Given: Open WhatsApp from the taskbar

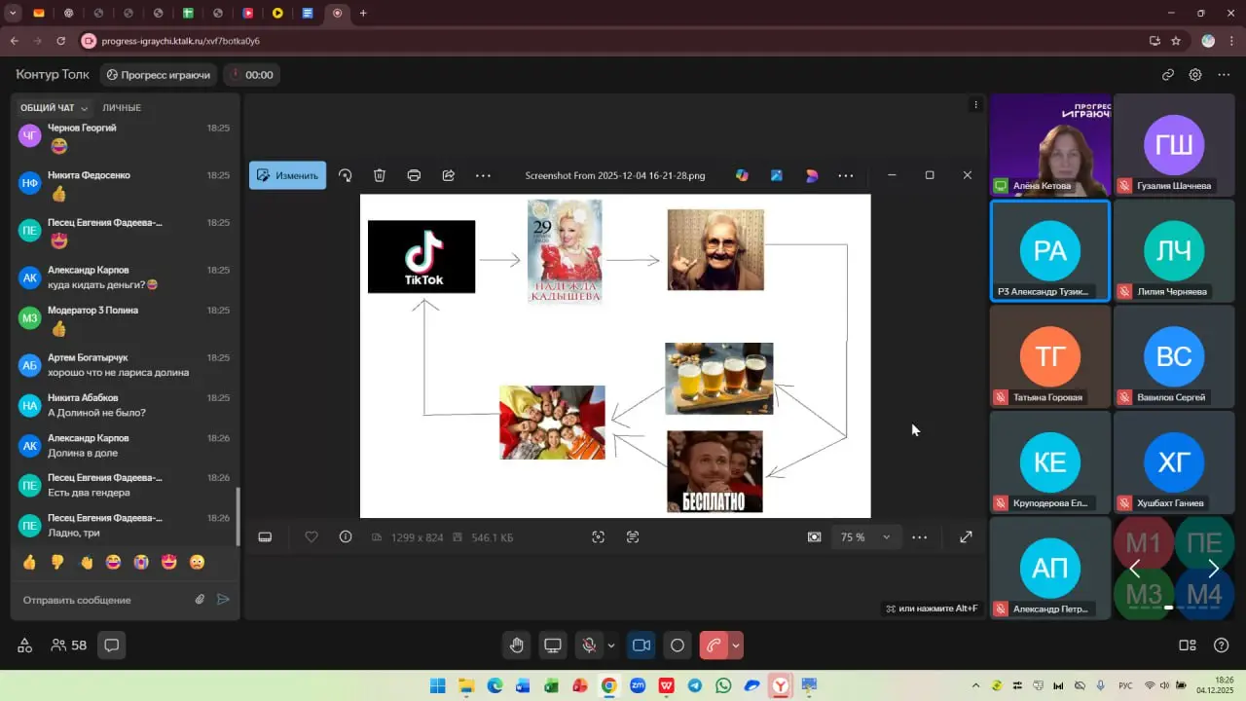Looking at the screenshot, I should pyautogui.click(x=723, y=685).
